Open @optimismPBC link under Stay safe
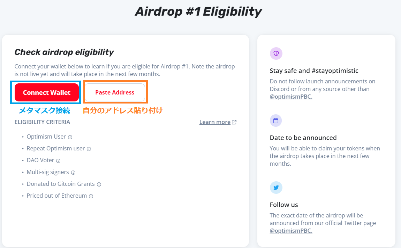Image resolution: width=401 pixels, height=248 pixels. point(291,97)
